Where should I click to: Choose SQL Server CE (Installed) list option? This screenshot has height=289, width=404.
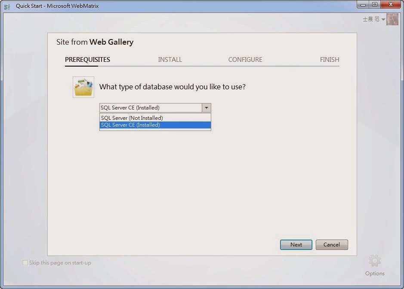[x=155, y=125]
